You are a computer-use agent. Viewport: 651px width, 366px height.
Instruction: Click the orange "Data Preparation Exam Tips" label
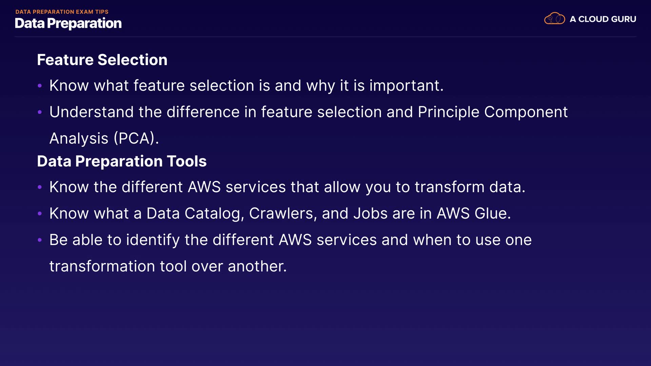point(62,12)
